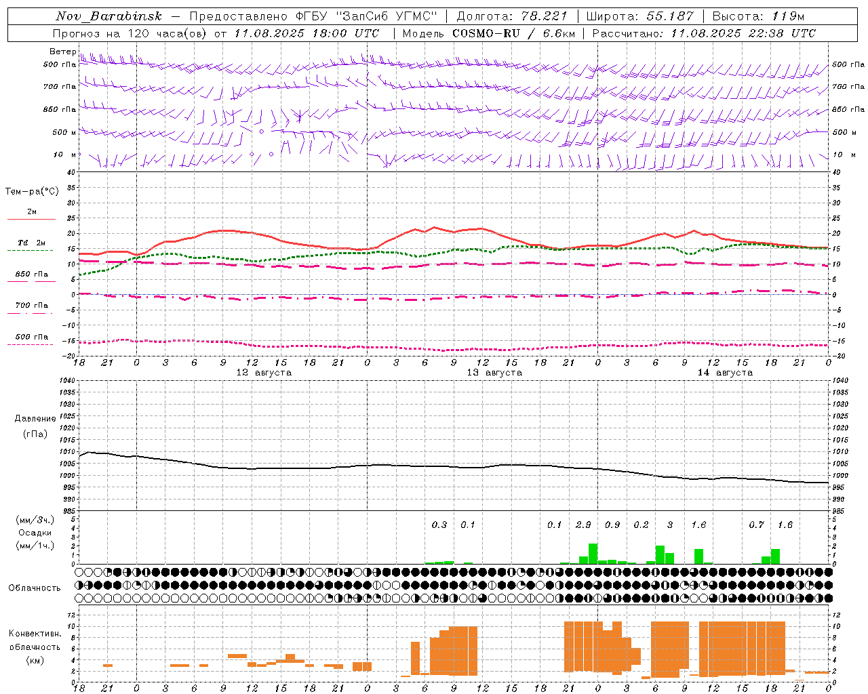This screenshot has width=868, height=694.
Task: Click the Давление pressure panel label
Action: pyautogui.click(x=35, y=419)
